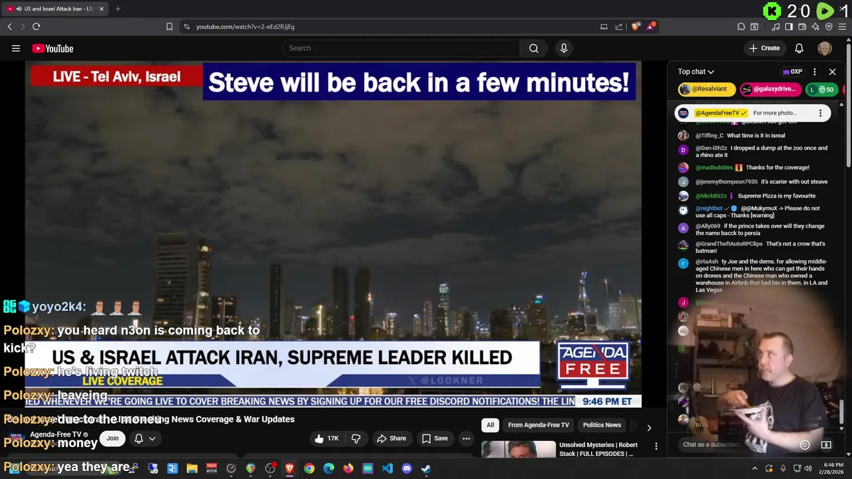Open Discord from the taskbar

pos(407,468)
